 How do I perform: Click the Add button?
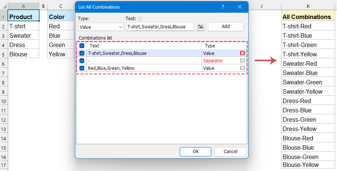point(226,27)
